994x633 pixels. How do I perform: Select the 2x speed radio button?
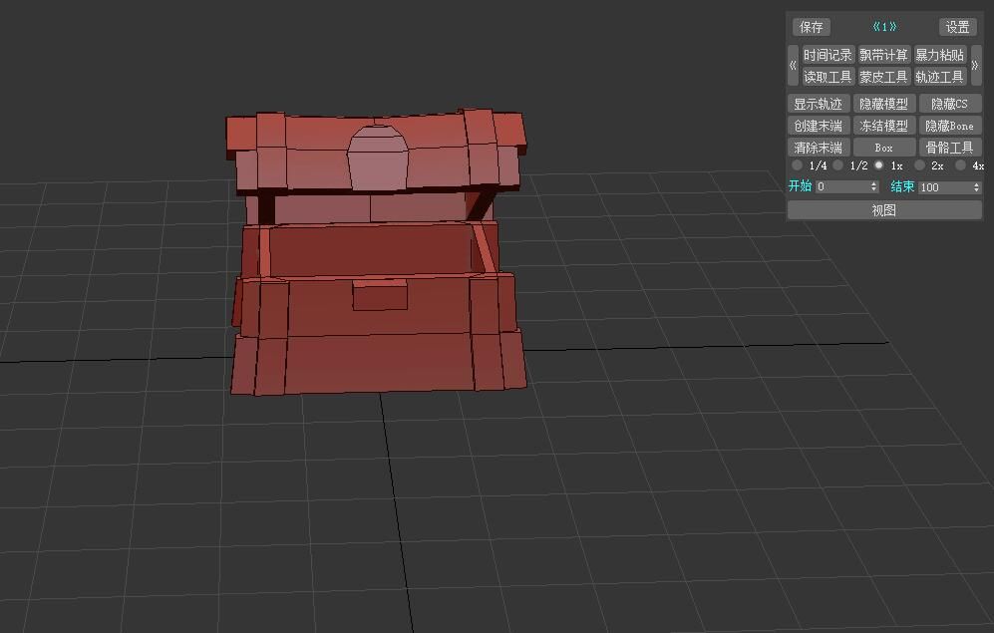coord(920,165)
